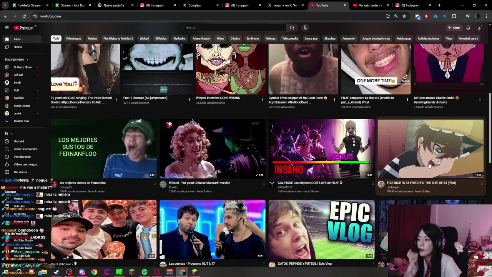
Task: Open browser zoom magnifier in address bar
Action: pos(396,16)
